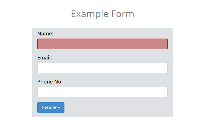Click the "Name:" label text

click(x=45, y=34)
